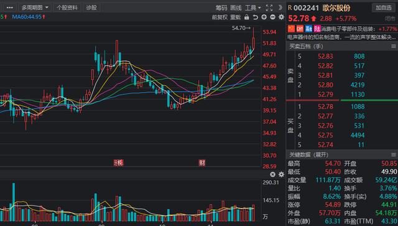Viewport: 398px width, 226px height.
Task: Select buy level 1 price 52.78
Action: [325, 106]
